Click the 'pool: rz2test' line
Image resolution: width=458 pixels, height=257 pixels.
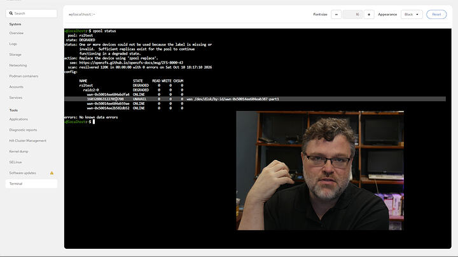(80, 36)
